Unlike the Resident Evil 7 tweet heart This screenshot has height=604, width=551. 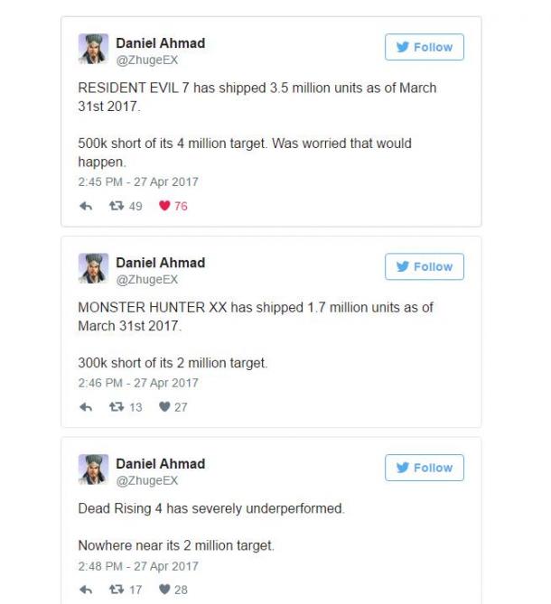[x=164, y=206]
